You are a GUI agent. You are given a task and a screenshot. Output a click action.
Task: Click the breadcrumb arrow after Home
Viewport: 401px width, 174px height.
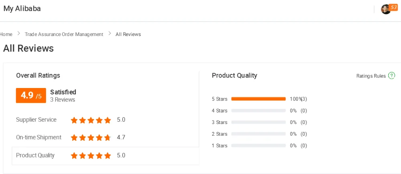(18, 34)
